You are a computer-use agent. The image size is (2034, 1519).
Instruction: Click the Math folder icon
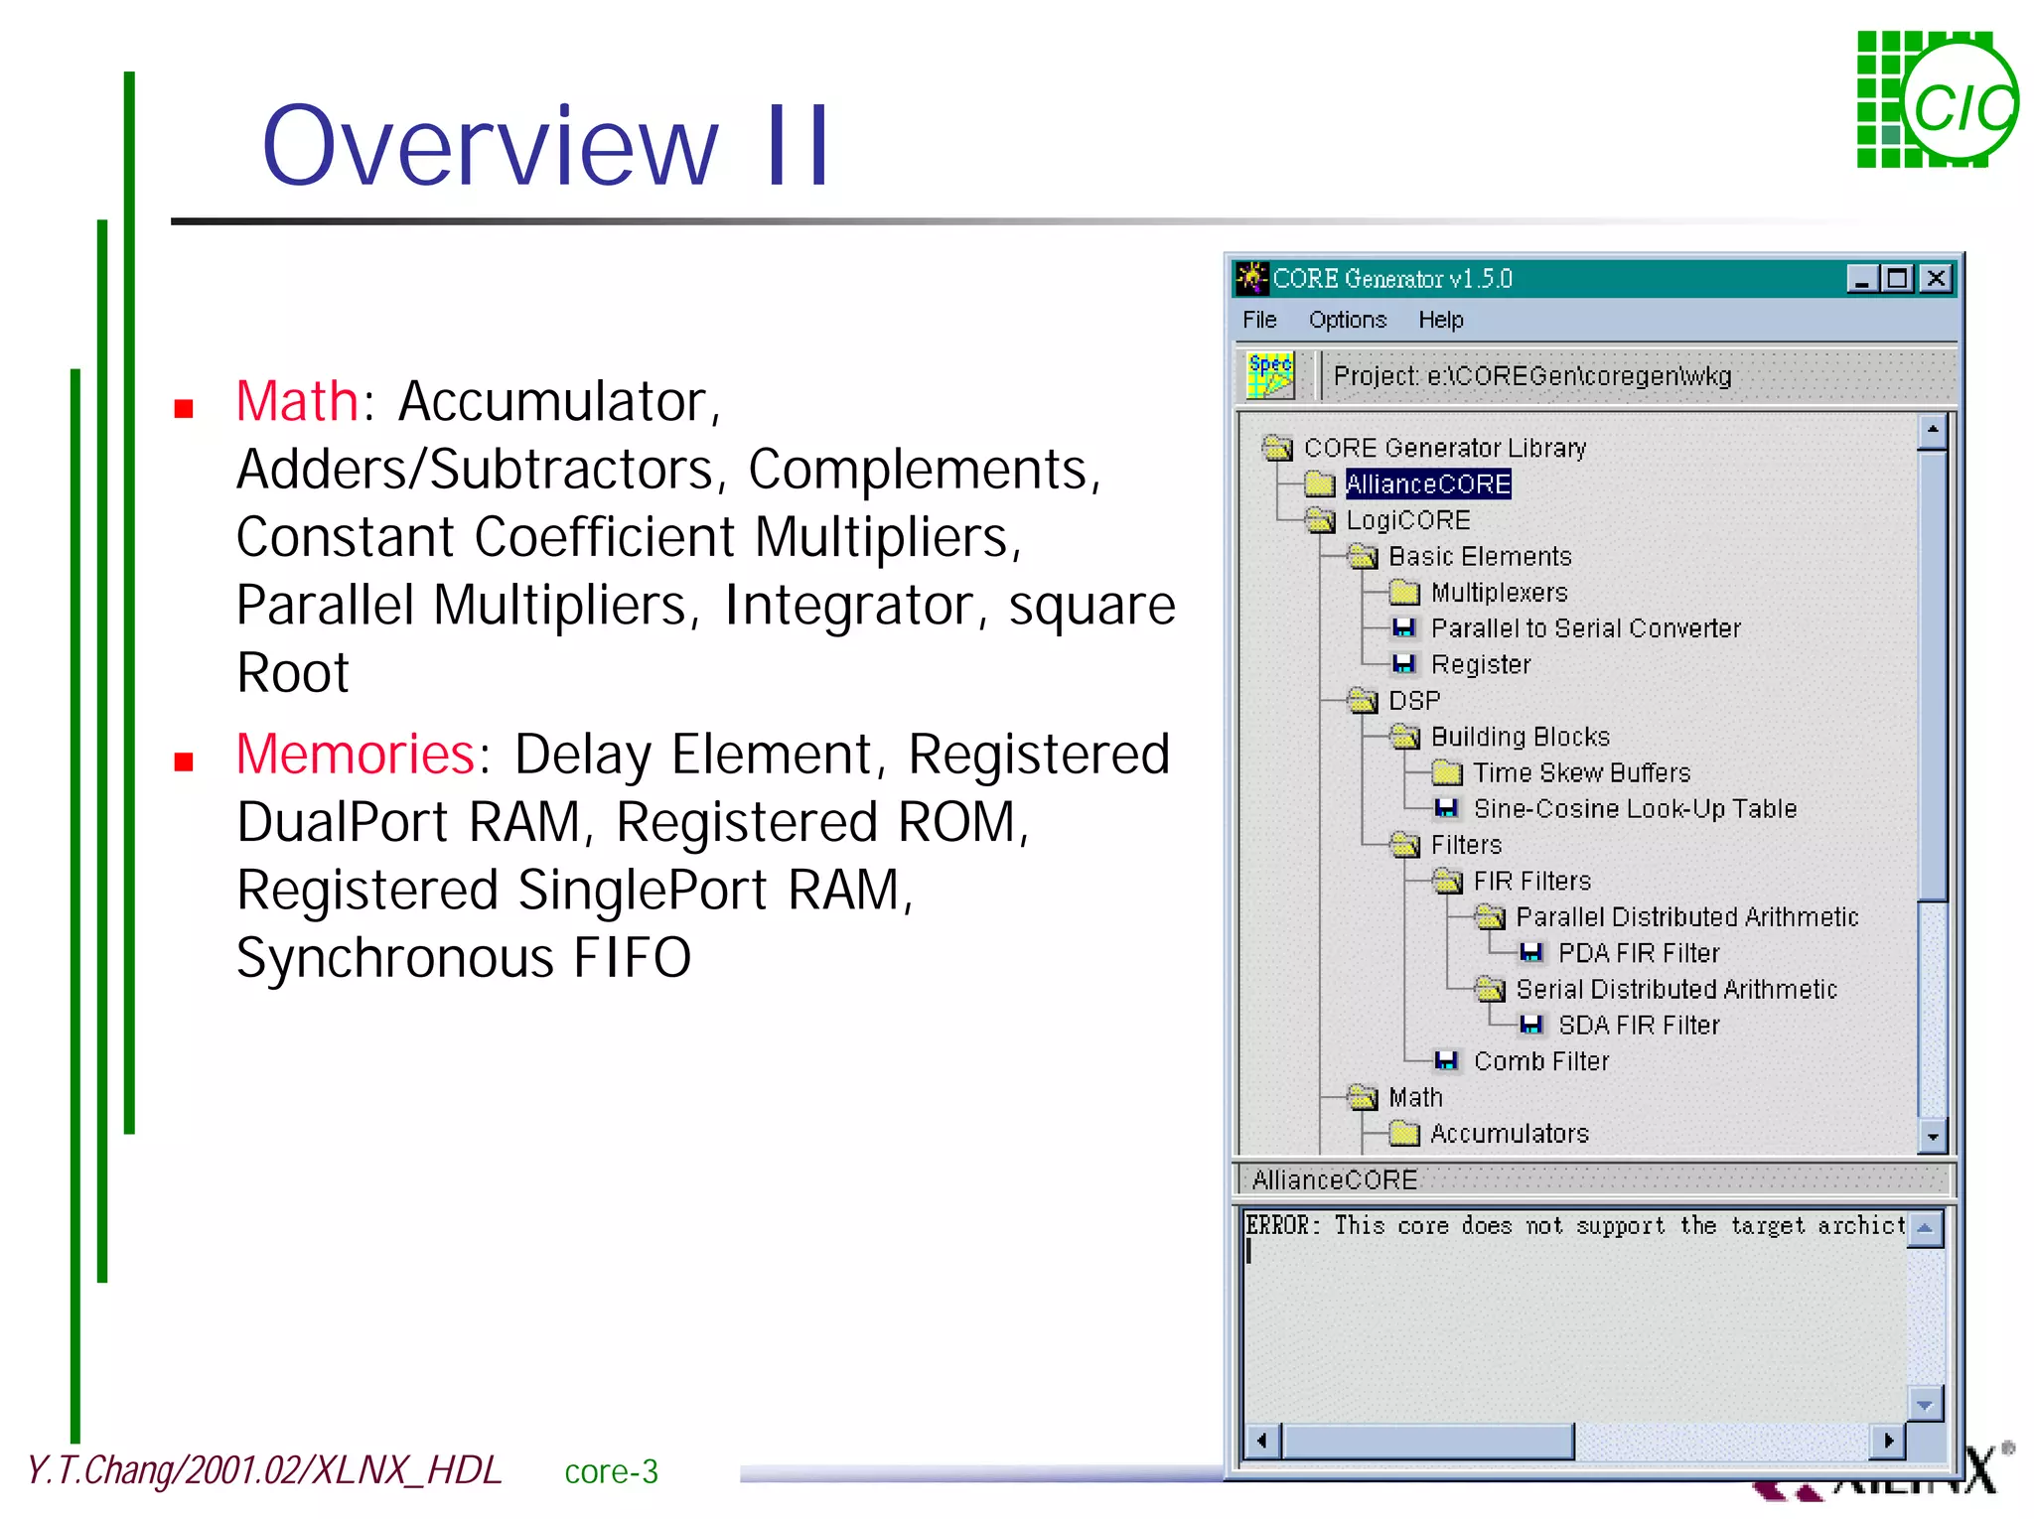(x=1363, y=1097)
